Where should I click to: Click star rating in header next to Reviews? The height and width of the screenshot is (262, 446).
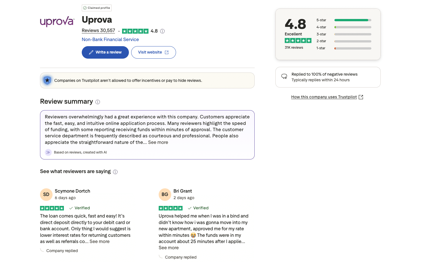pos(135,31)
